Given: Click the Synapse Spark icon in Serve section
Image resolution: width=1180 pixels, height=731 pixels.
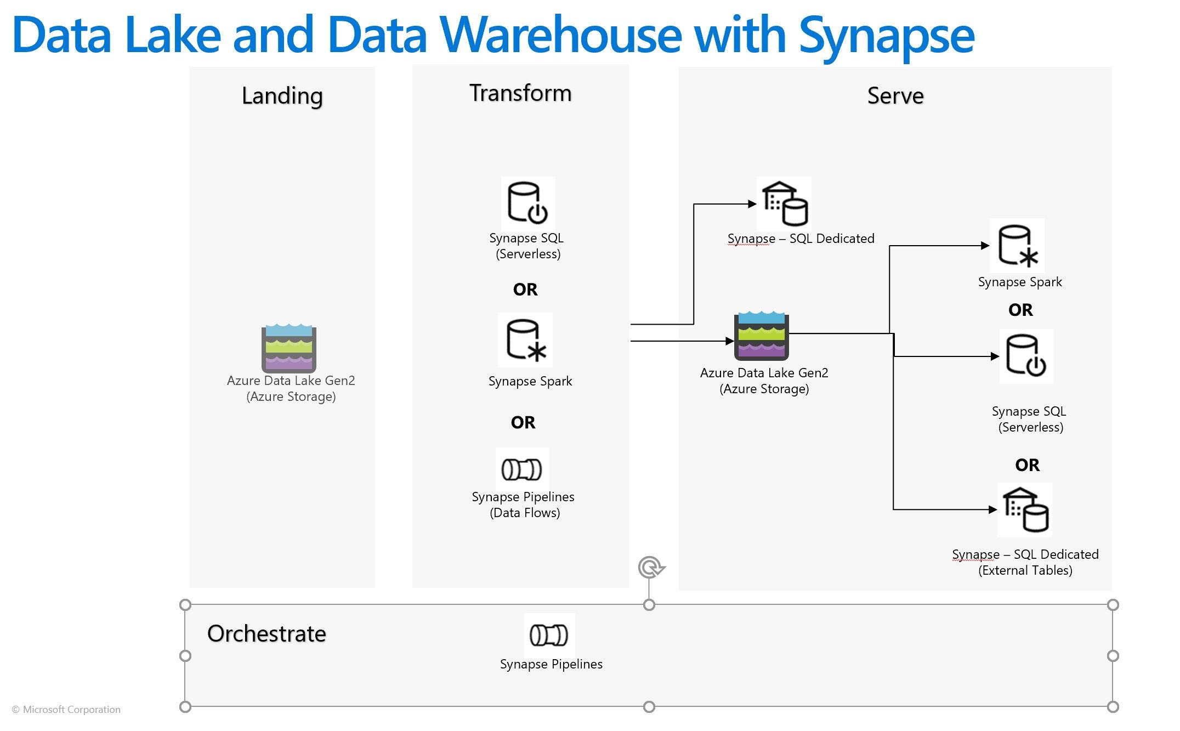Looking at the screenshot, I should pos(1017,246).
